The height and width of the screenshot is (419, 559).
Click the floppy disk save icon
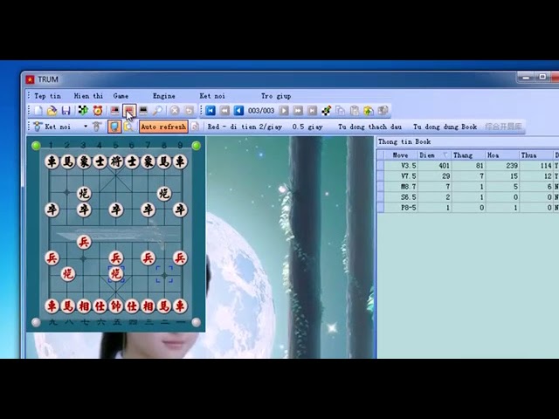click(66, 111)
